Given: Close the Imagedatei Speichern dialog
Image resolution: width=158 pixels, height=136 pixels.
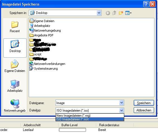Looking at the screenshot, I should 152,4.
